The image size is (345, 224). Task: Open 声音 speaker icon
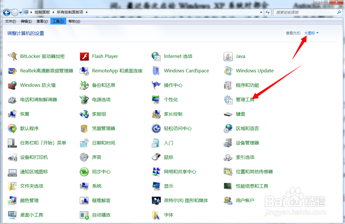(84, 157)
